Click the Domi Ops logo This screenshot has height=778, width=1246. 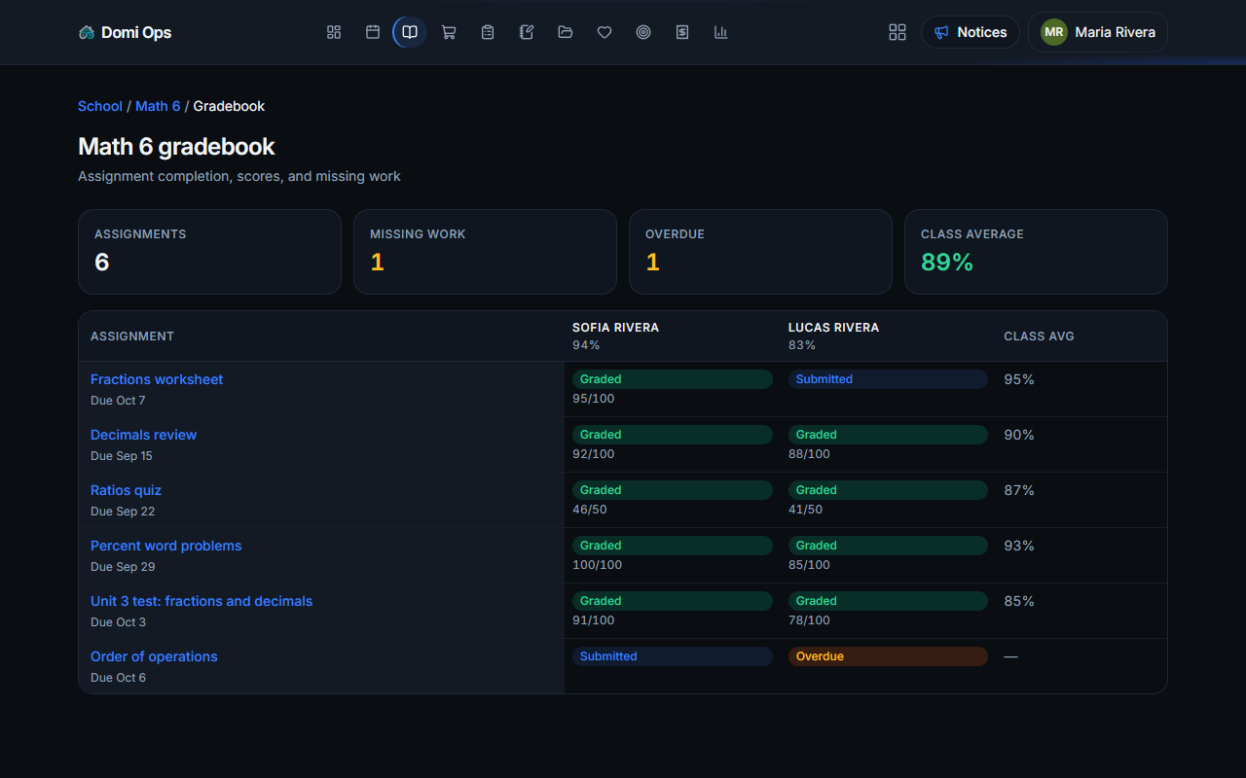125,32
